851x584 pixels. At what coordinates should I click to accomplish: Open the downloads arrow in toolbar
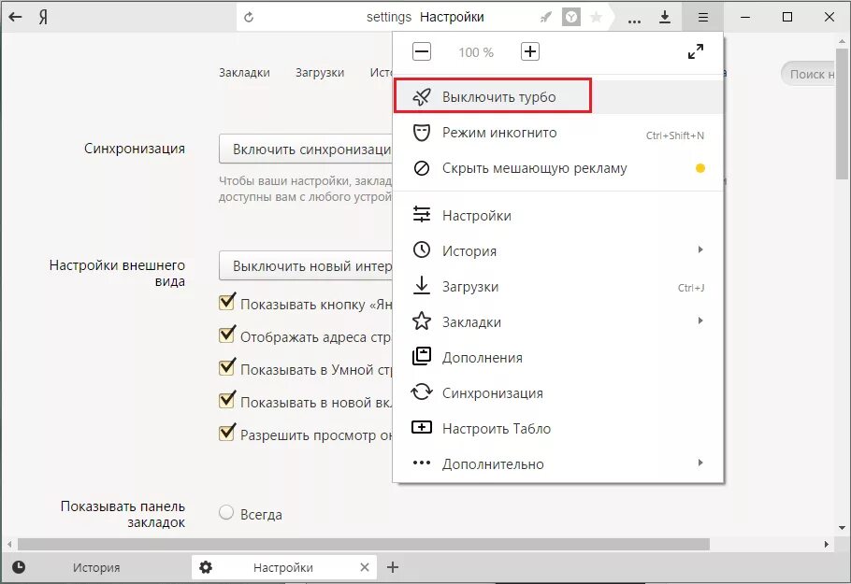coord(665,18)
